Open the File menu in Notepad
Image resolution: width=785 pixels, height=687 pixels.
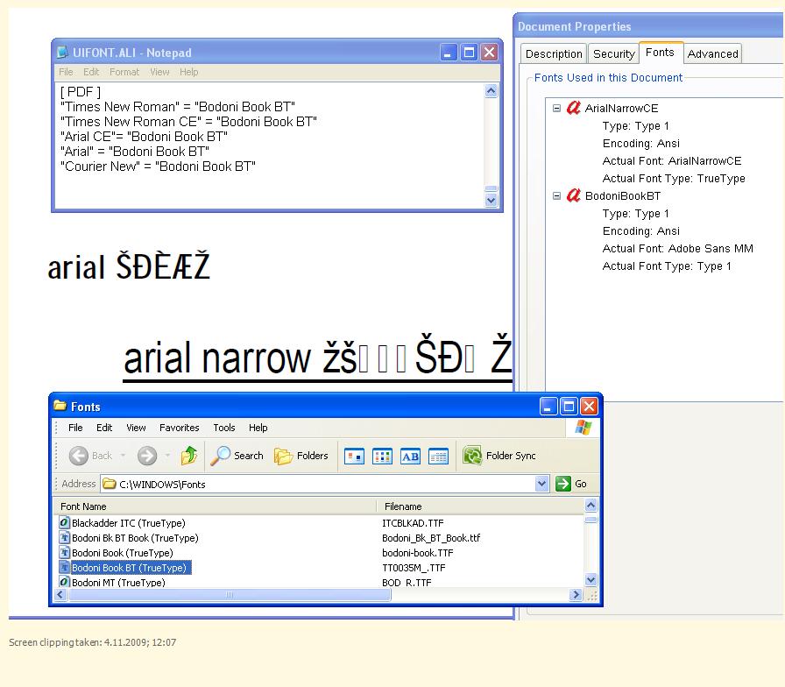(x=66, y=72)
